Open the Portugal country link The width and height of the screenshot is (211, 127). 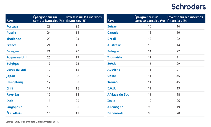(x=13, y=26)
